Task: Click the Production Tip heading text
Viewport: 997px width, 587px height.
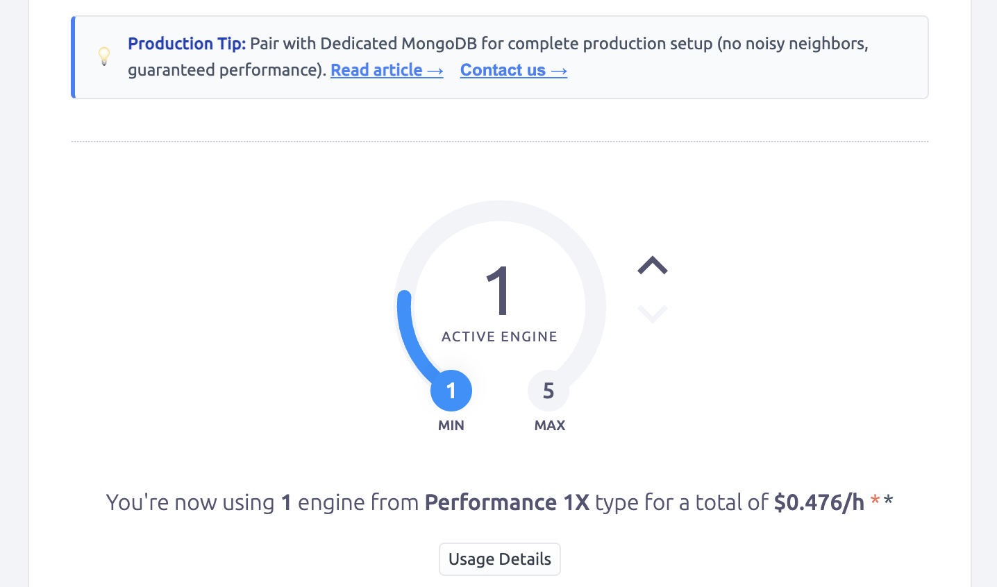Action: [185, 43]
